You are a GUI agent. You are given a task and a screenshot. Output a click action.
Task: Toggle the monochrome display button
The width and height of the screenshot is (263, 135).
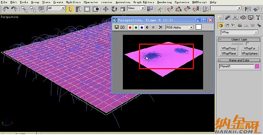[153, 27]
